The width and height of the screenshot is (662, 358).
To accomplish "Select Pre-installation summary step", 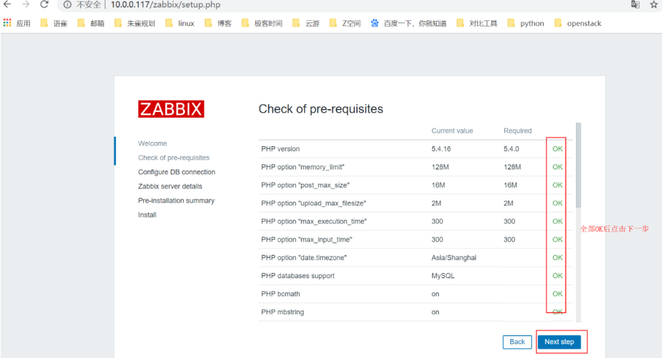I will point(176,200).
